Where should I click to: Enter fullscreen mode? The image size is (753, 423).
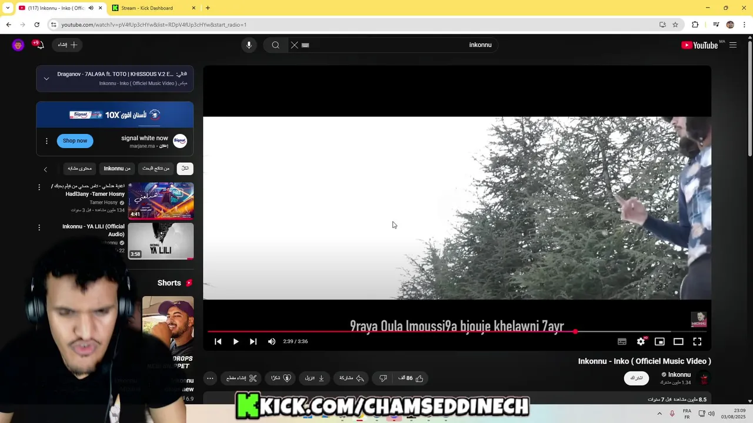point(697,341)
